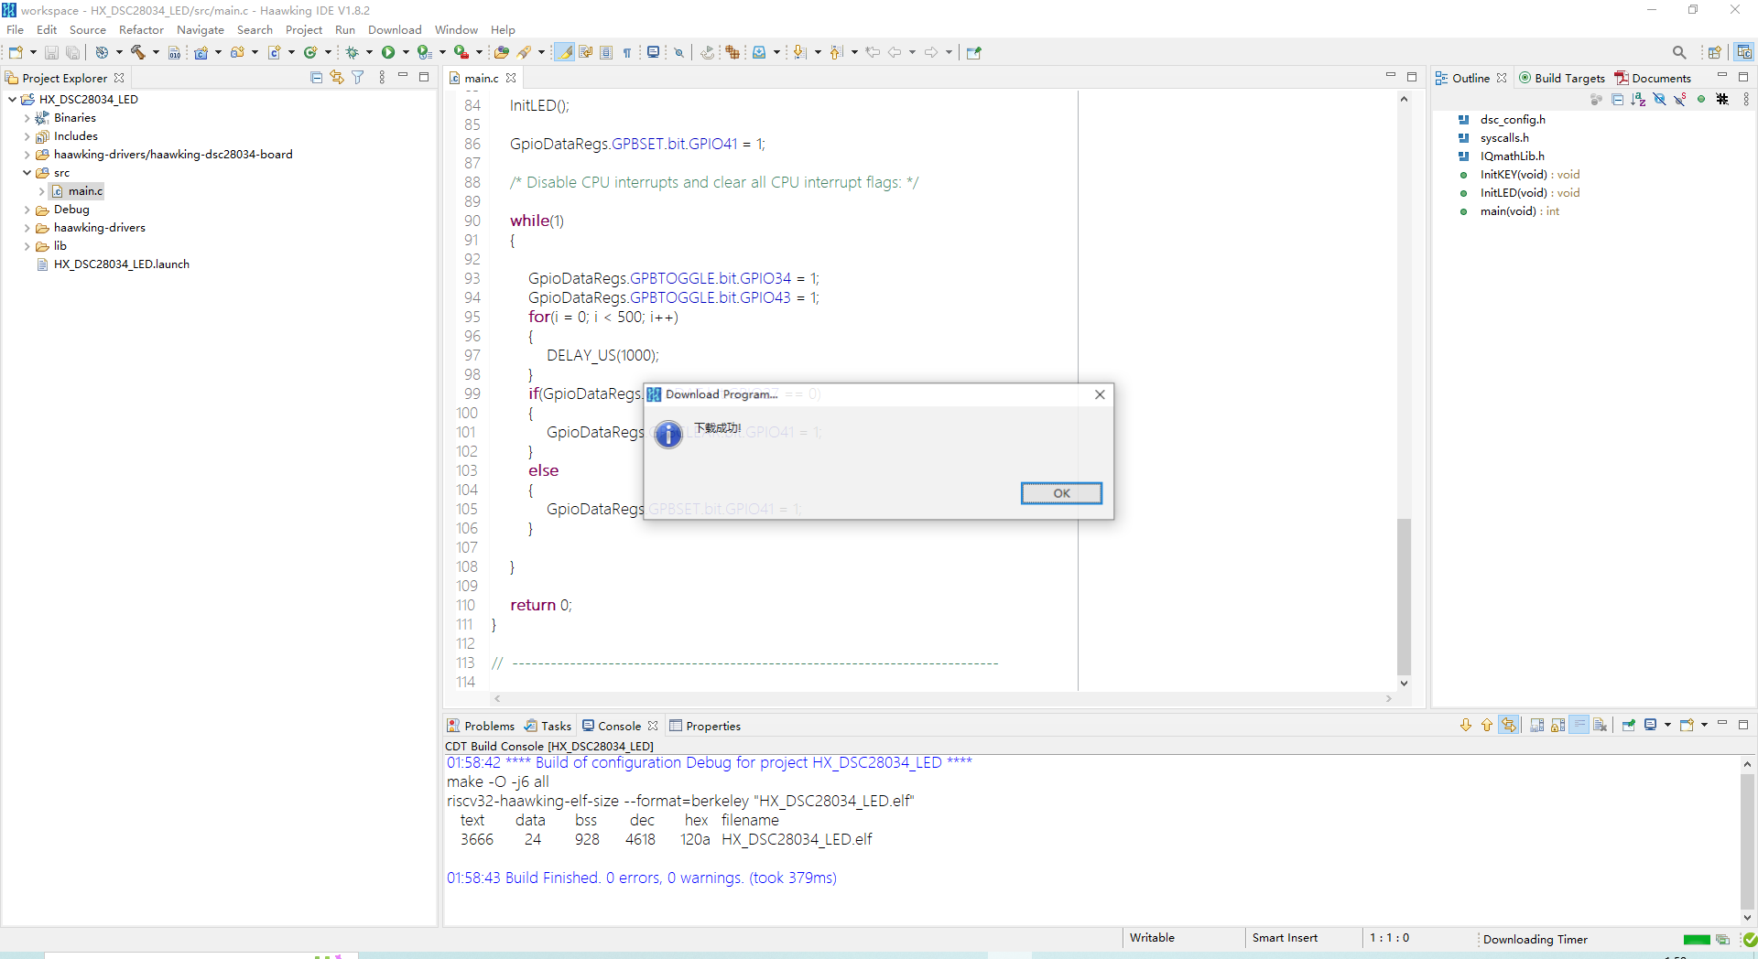This screenshot has height=959, width=1758.
Task: Collapse the HX_DSC28034_LED project node
Action: tap(12, 99)
